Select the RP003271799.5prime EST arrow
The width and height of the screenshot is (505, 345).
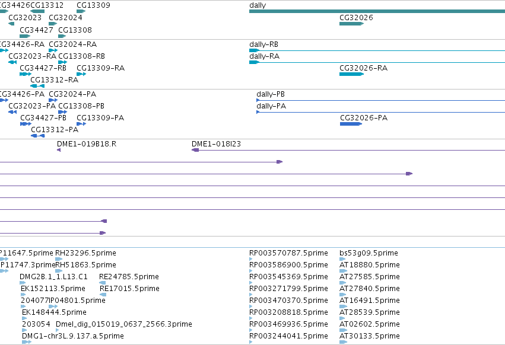tap(251, 295)
